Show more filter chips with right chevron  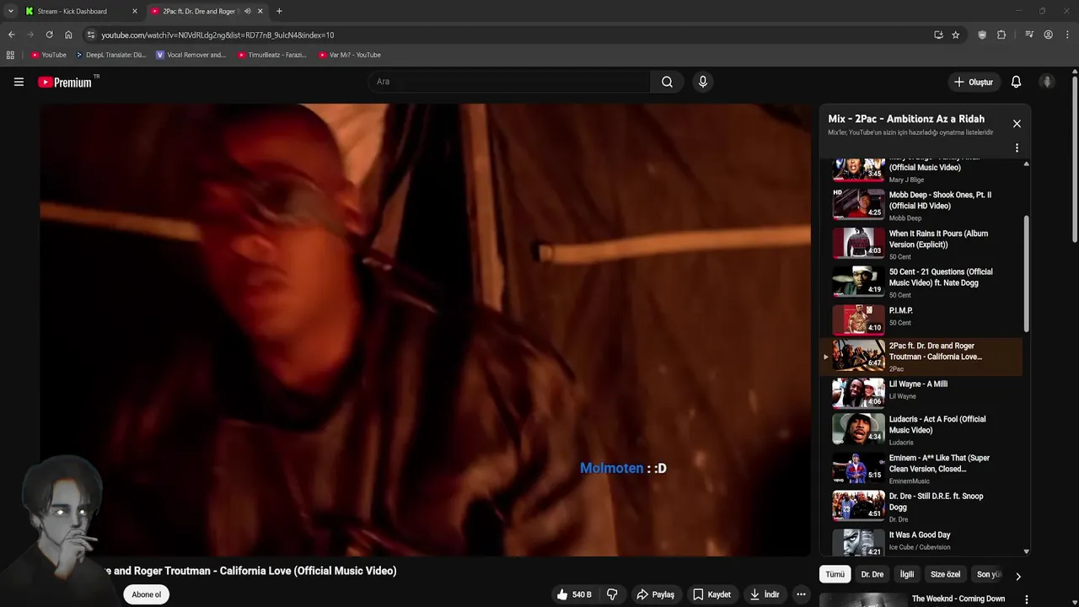coord(1017,577)
